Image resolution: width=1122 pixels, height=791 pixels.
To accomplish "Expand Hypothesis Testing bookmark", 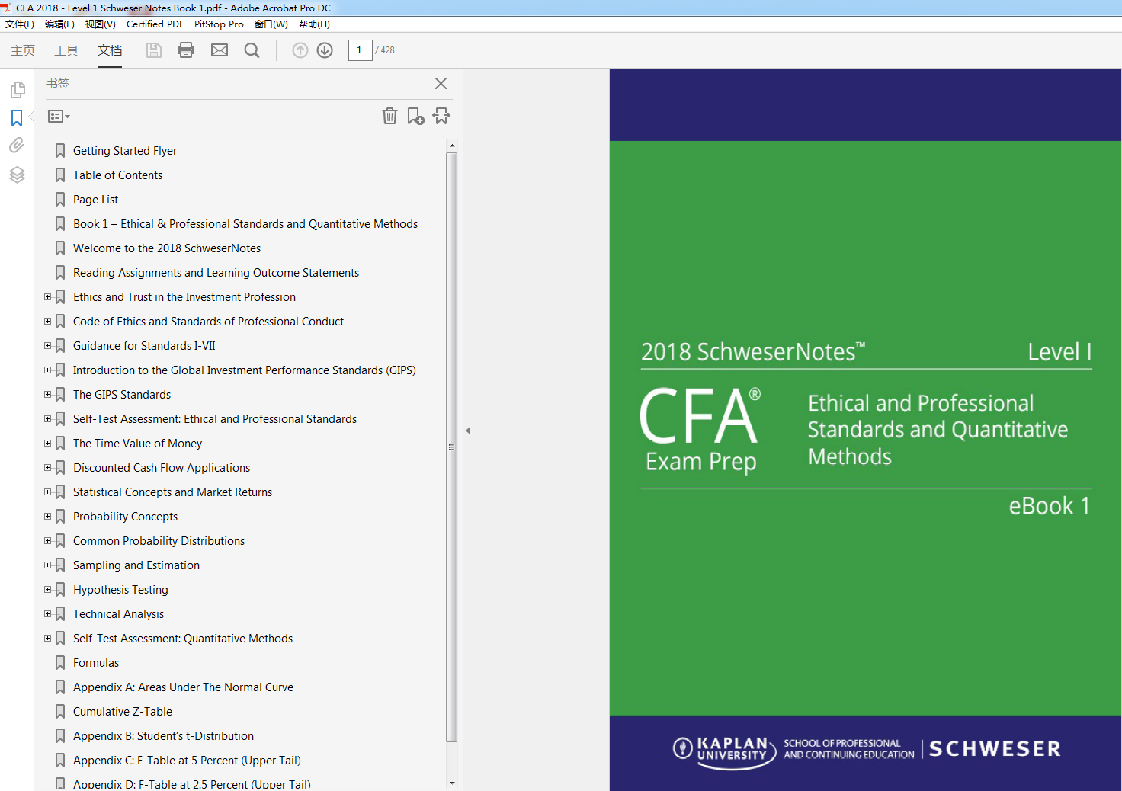I will [x=47, y=590].
